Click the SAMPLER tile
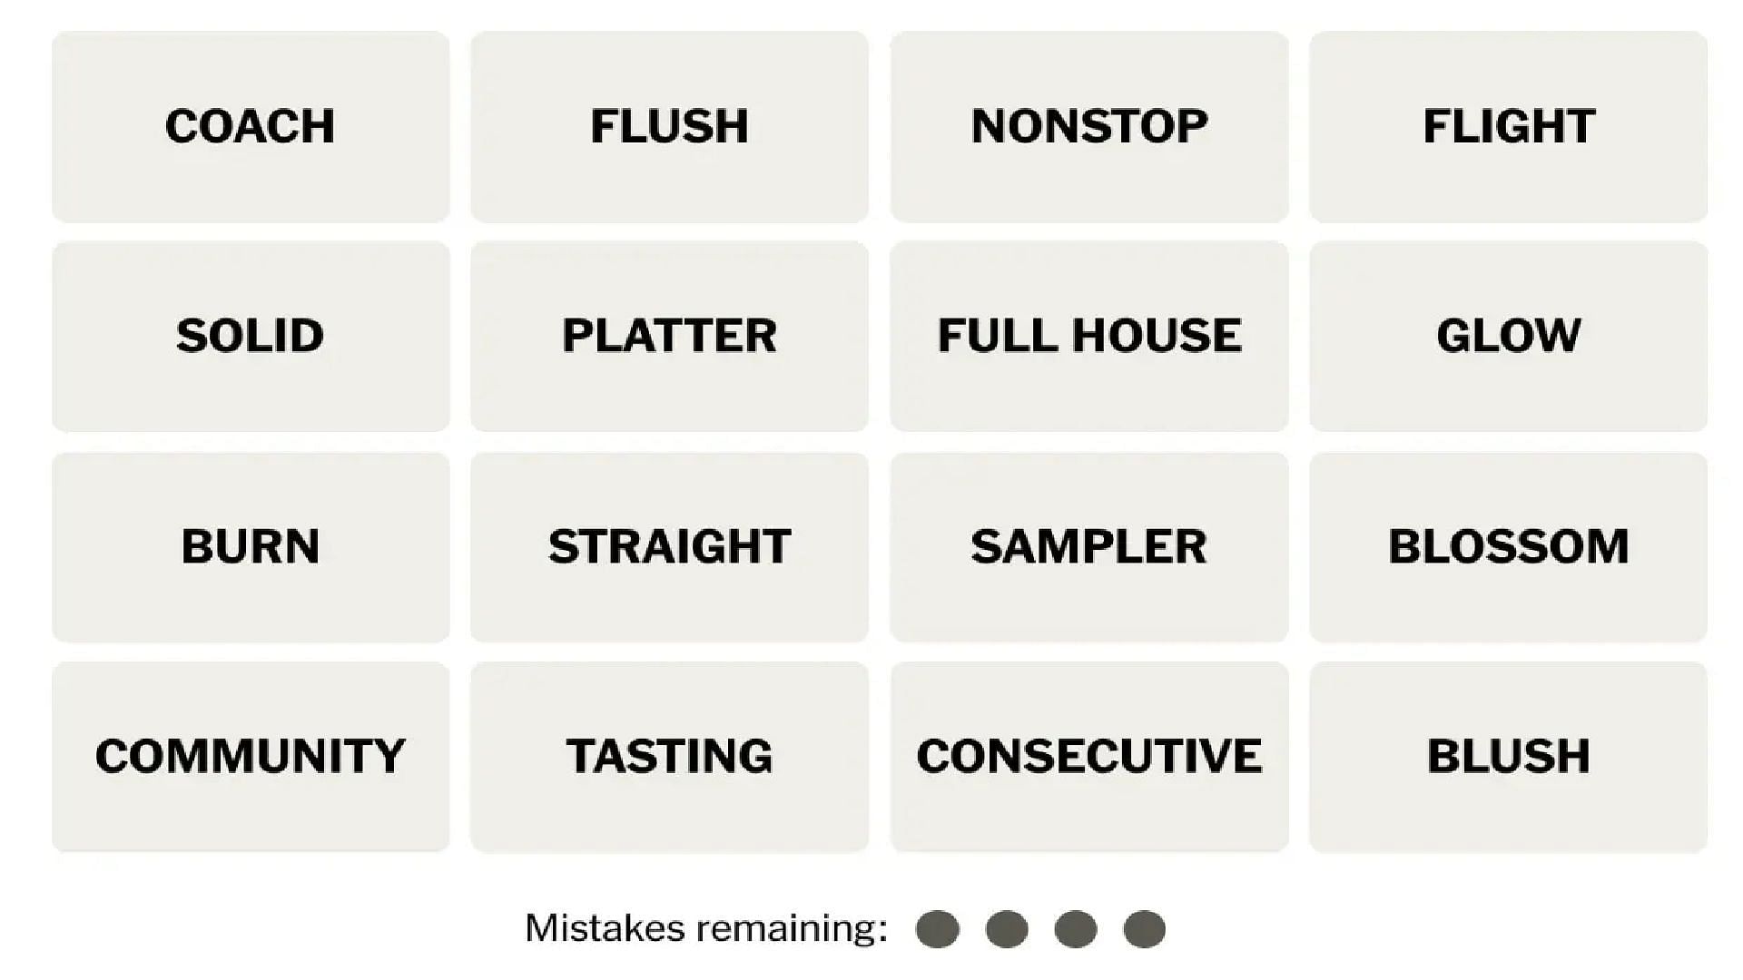Screen dimensions: 1743x980 (1087, 544)
